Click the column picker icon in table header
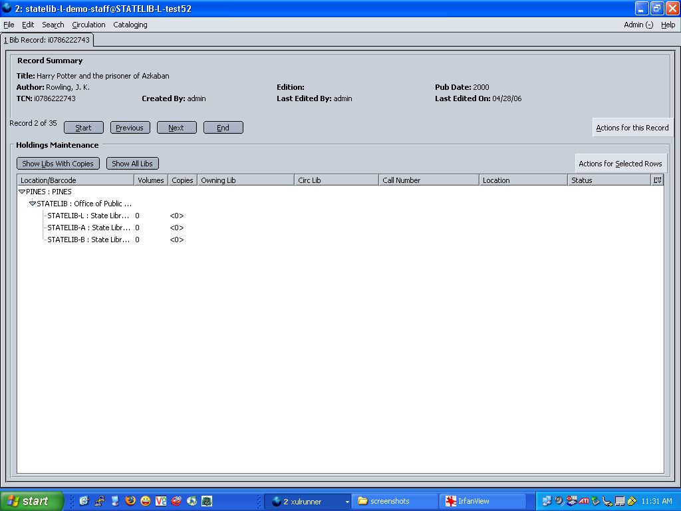Screen dimensions: 681x511 coord(657,180)
